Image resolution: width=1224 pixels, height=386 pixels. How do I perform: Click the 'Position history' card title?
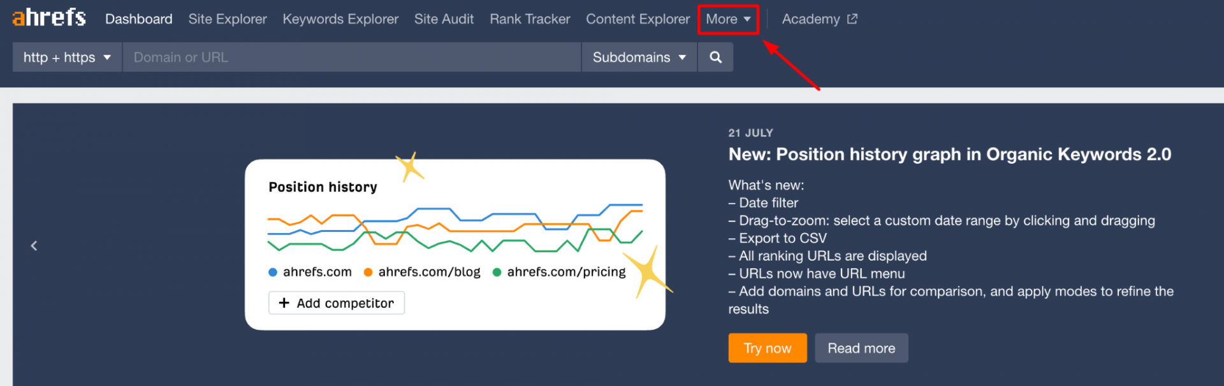[323, 187]
